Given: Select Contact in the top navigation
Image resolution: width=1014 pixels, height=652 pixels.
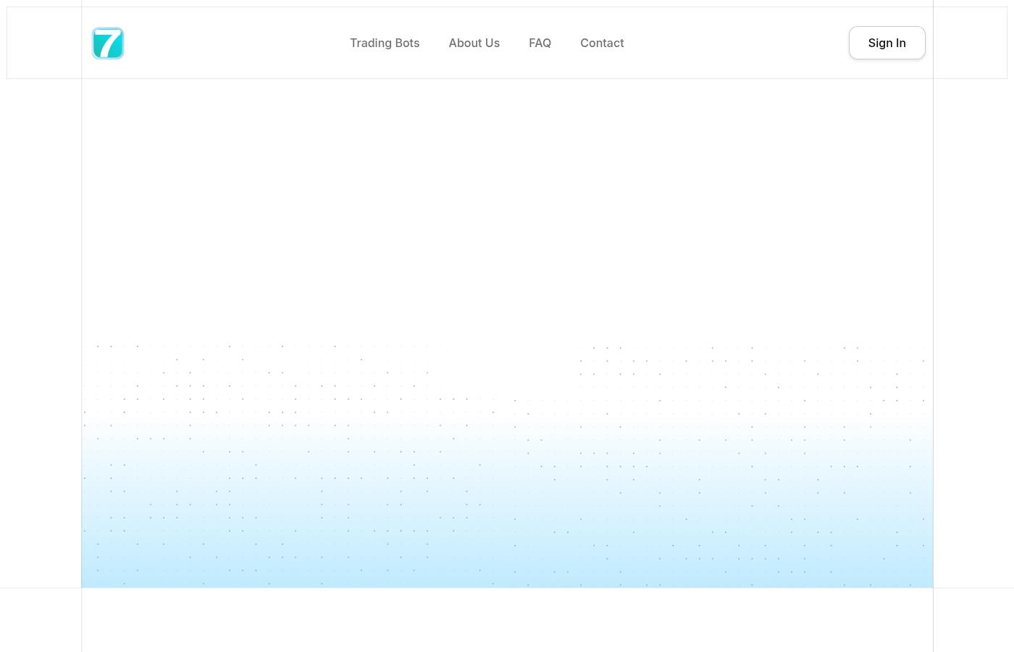Looking at the screenshot, I should 602,43.
